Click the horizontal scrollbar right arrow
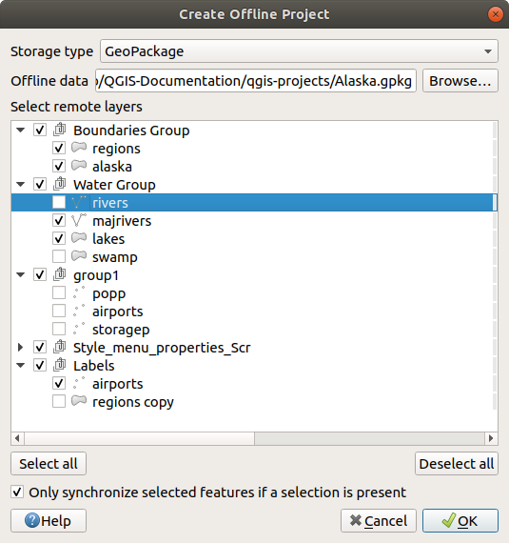Screen dimensions: 509x543 point(491,438)
